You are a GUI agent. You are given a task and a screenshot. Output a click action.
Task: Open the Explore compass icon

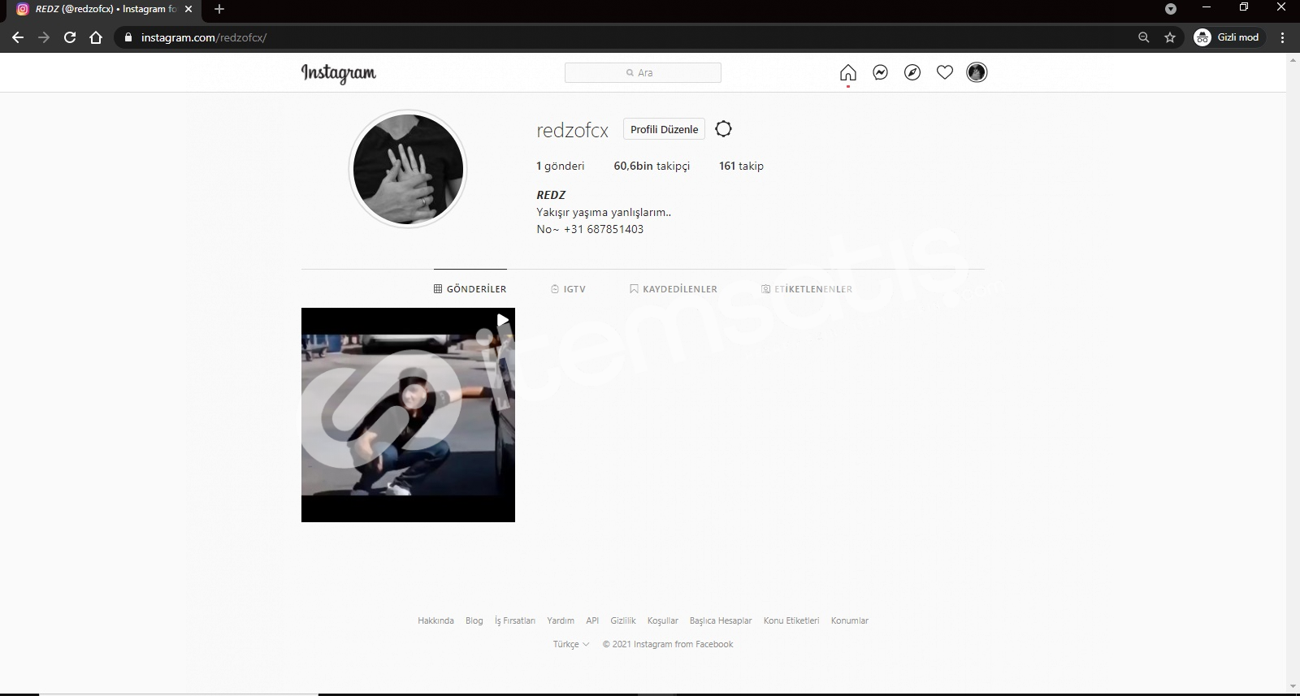tap(912, 73)
